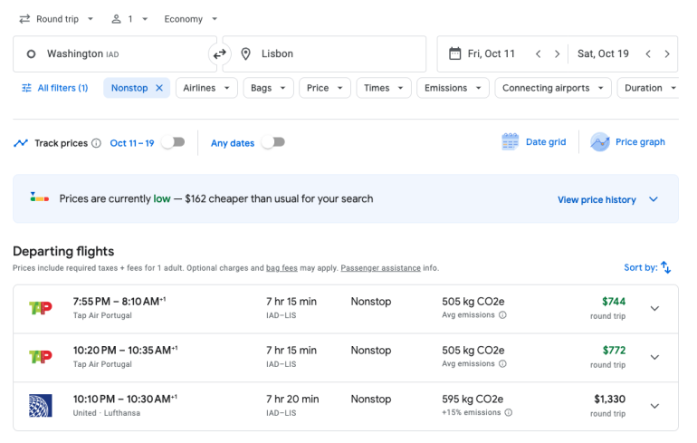Open the Economy class dropdown
Screen dimensions: 697x443
pos(190,19)
